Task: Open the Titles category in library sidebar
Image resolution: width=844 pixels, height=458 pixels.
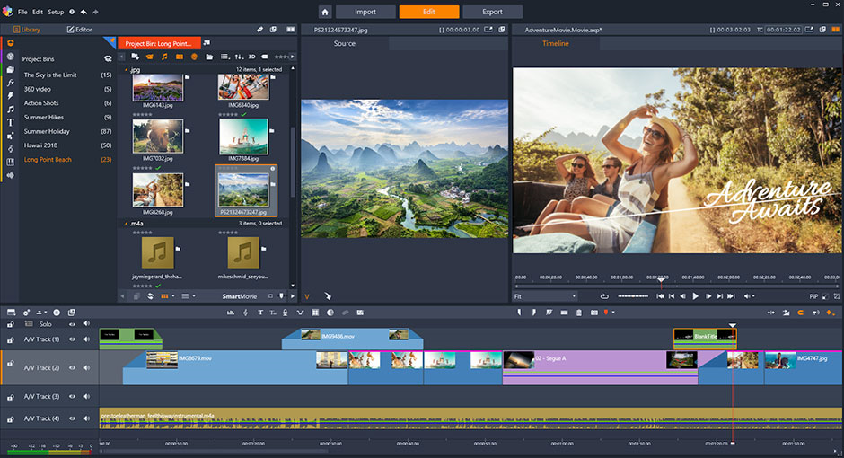Action: (10, 121)
